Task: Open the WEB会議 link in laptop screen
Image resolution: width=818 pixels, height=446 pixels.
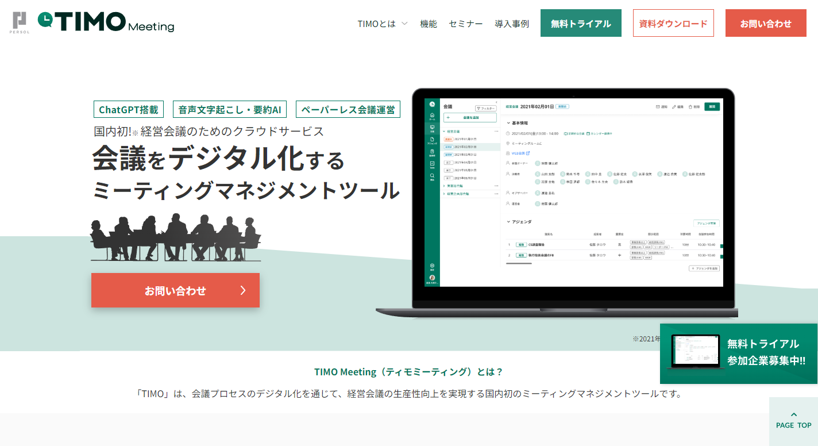Action: (521, 153)
